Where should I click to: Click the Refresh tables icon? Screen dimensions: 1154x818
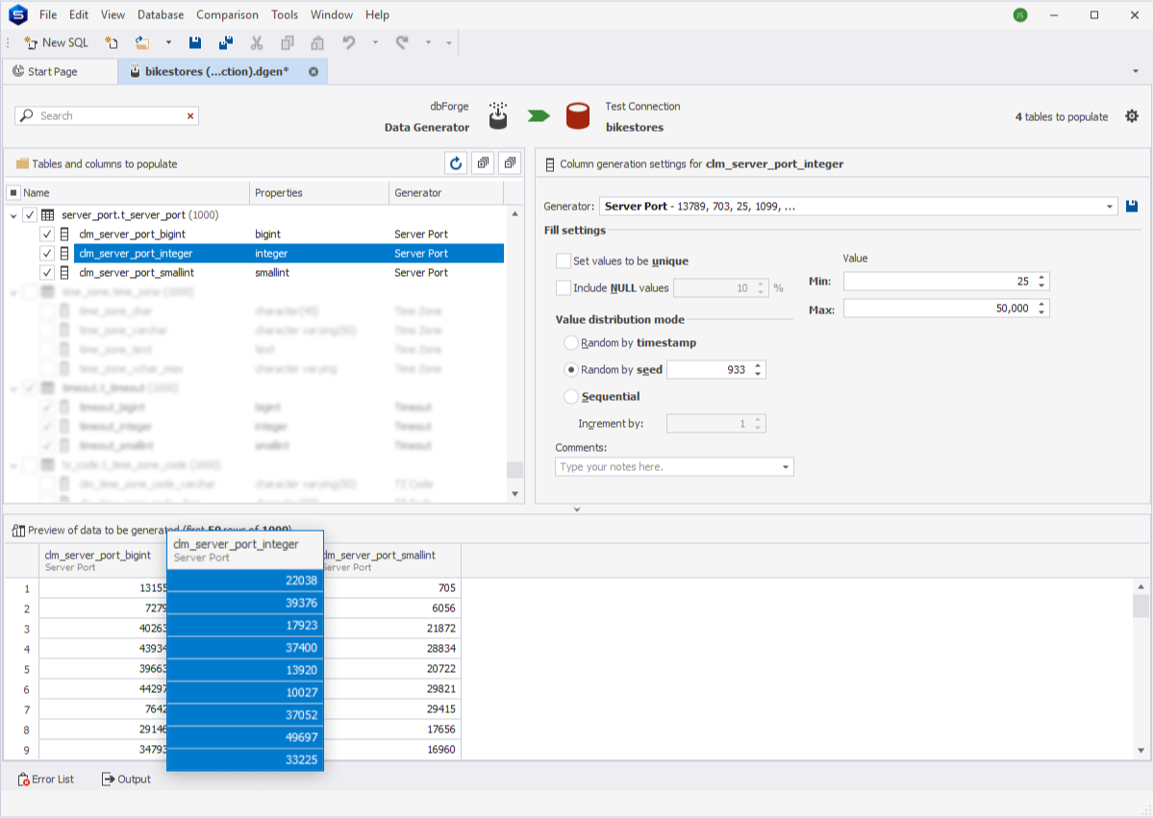[x=456, y=163]
